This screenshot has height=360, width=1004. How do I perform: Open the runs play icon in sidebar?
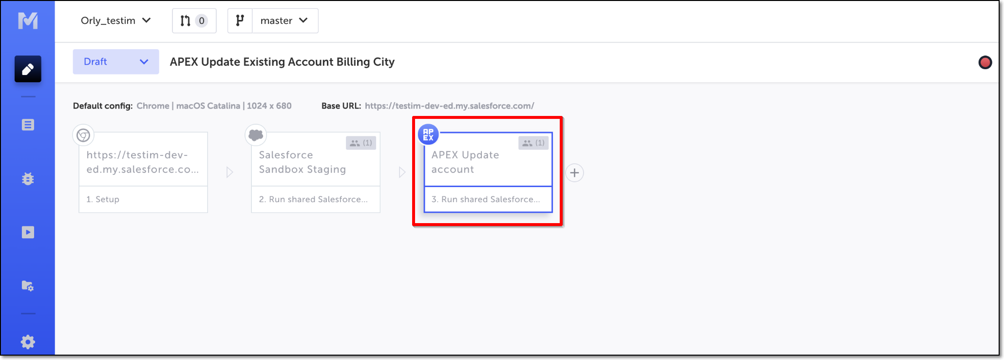28,232
